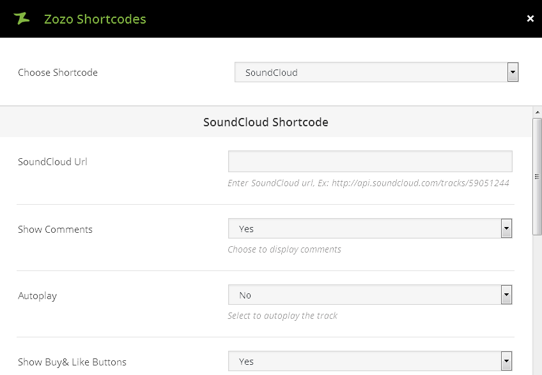Screen dimensions: 542x375
Task: Click the Show Buy& Like Buttons label
Action: tap(72, 362)
